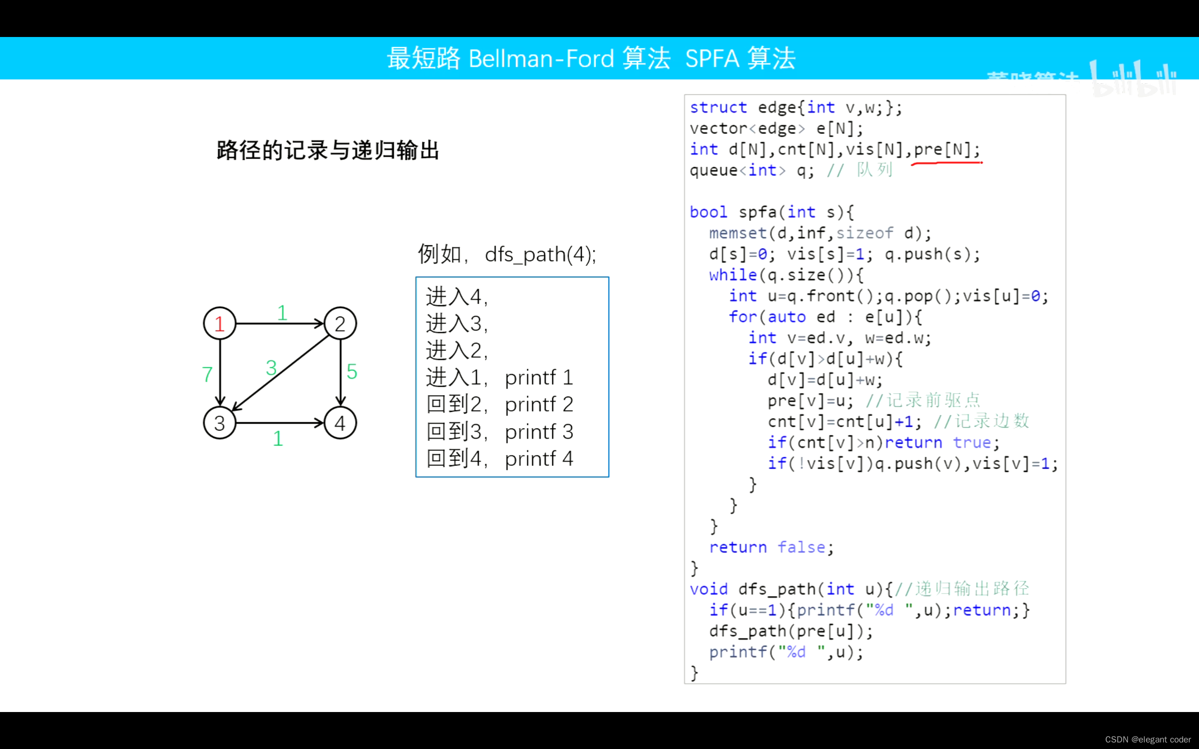Click the bool spfa(int s) function line
The width and height of the screenshot is (1199, 749).
772,212
